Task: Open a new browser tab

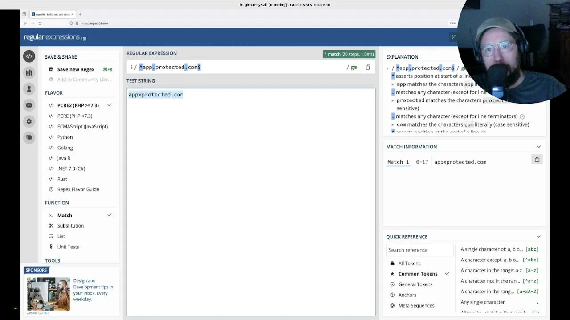Action: (80, 14)
